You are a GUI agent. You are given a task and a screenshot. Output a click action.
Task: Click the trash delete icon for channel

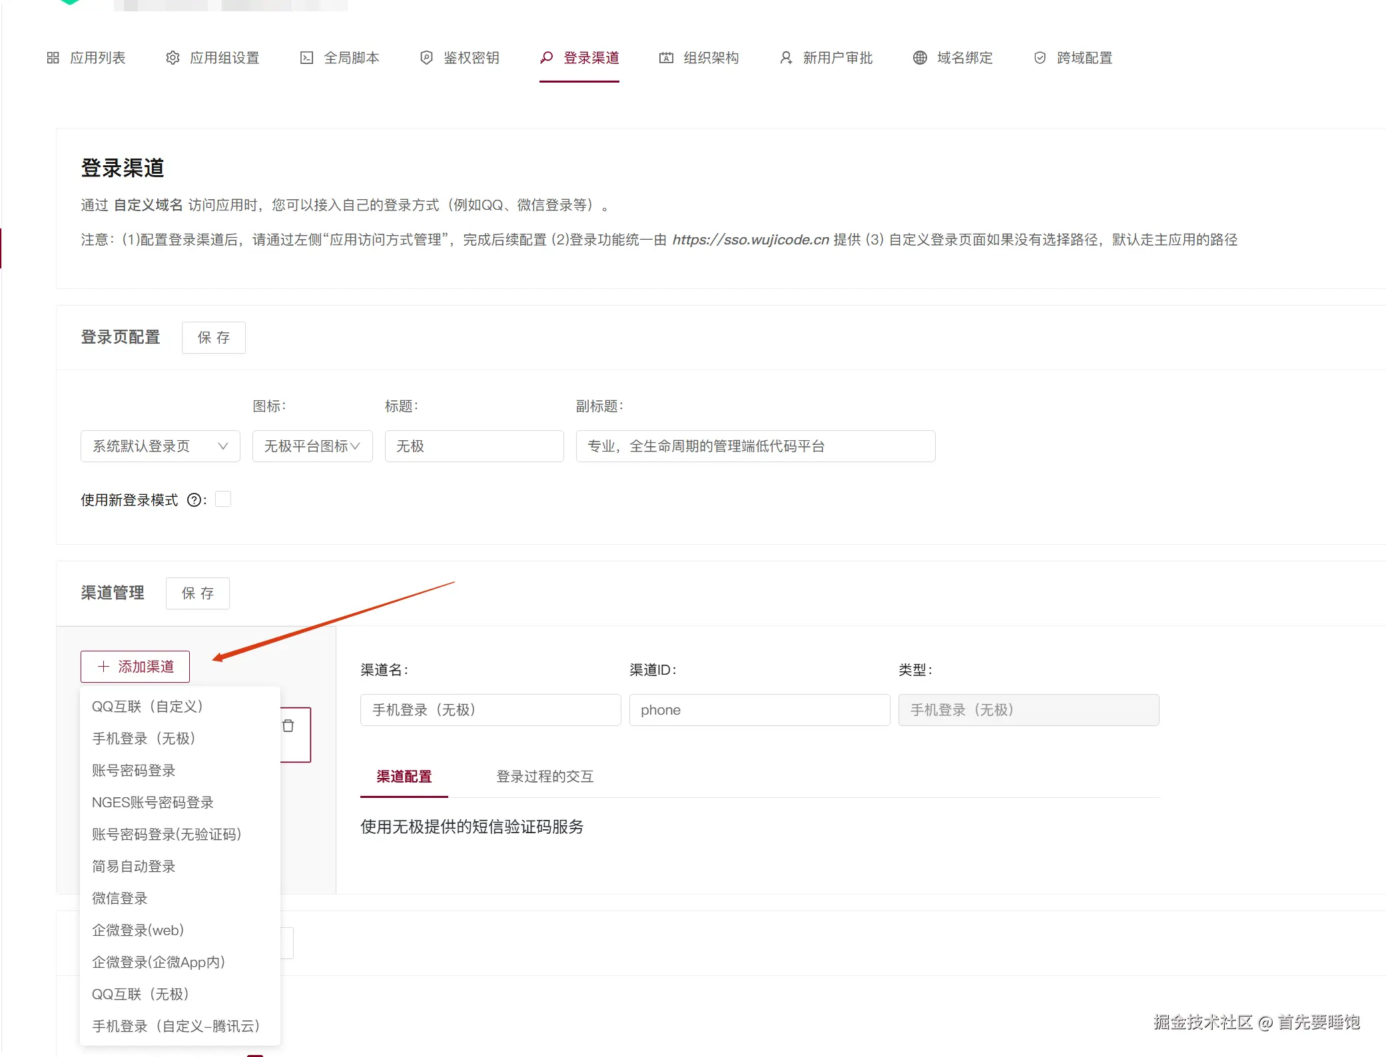pyautogui.click(x=288, y=726)
